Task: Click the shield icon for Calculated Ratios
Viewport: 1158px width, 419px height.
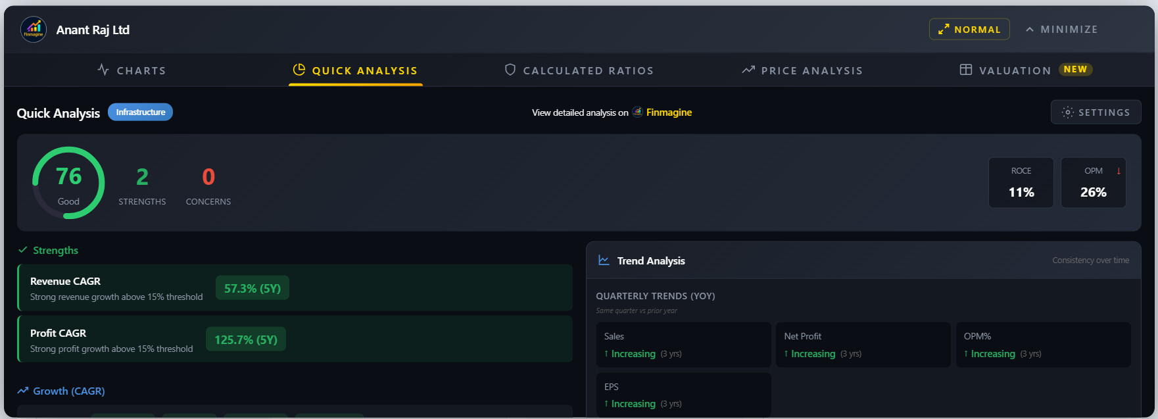Action: click(x=510, y=70)
